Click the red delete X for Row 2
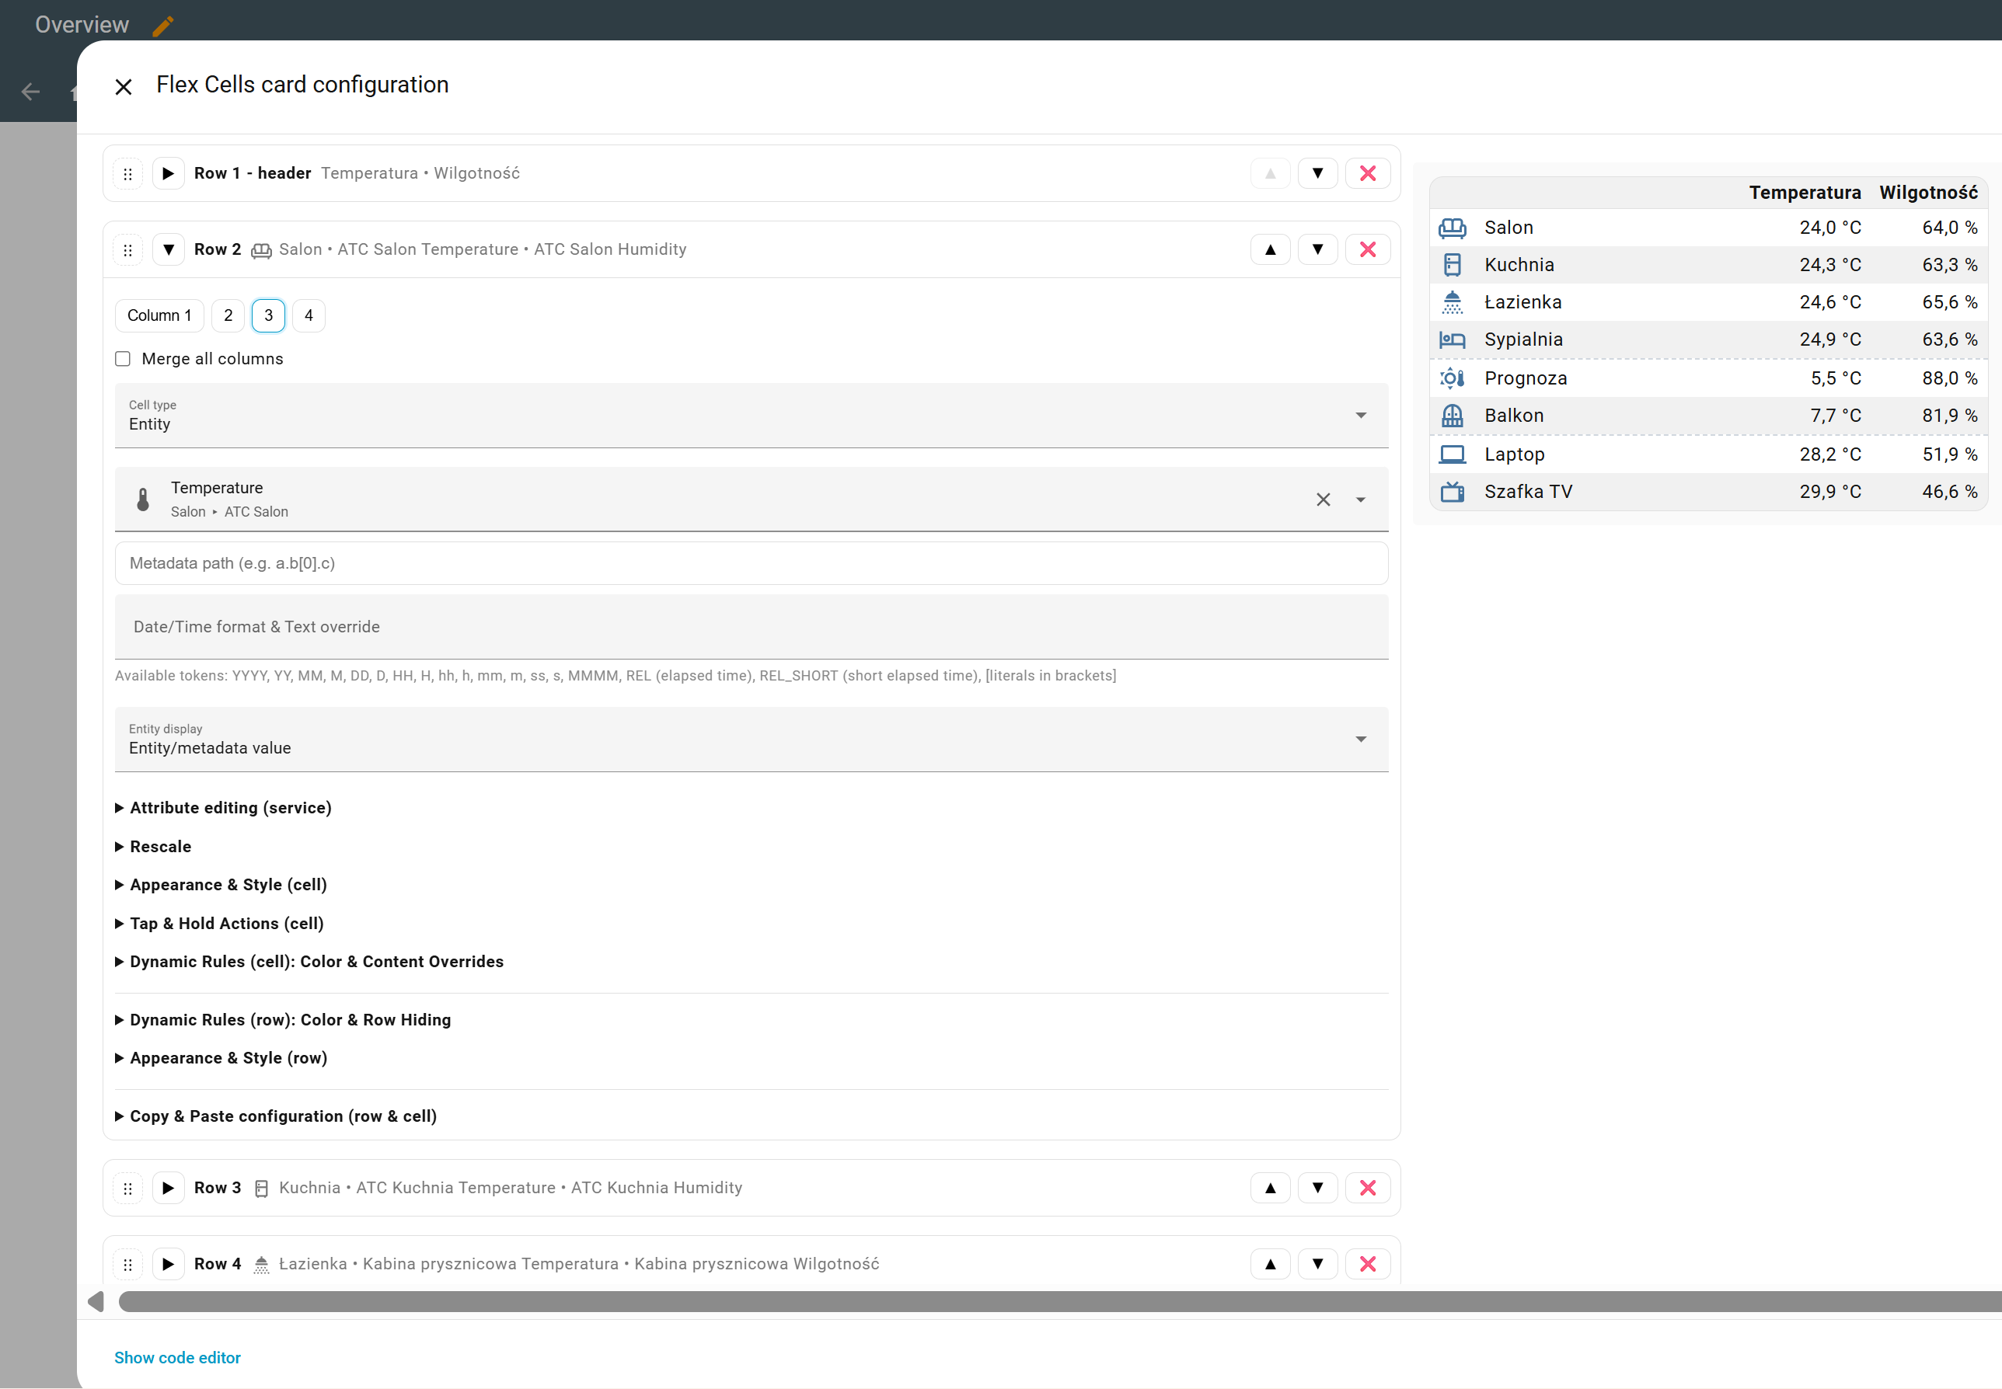Screen dimensions: 2002x1389 click(x=1366, y=250)
